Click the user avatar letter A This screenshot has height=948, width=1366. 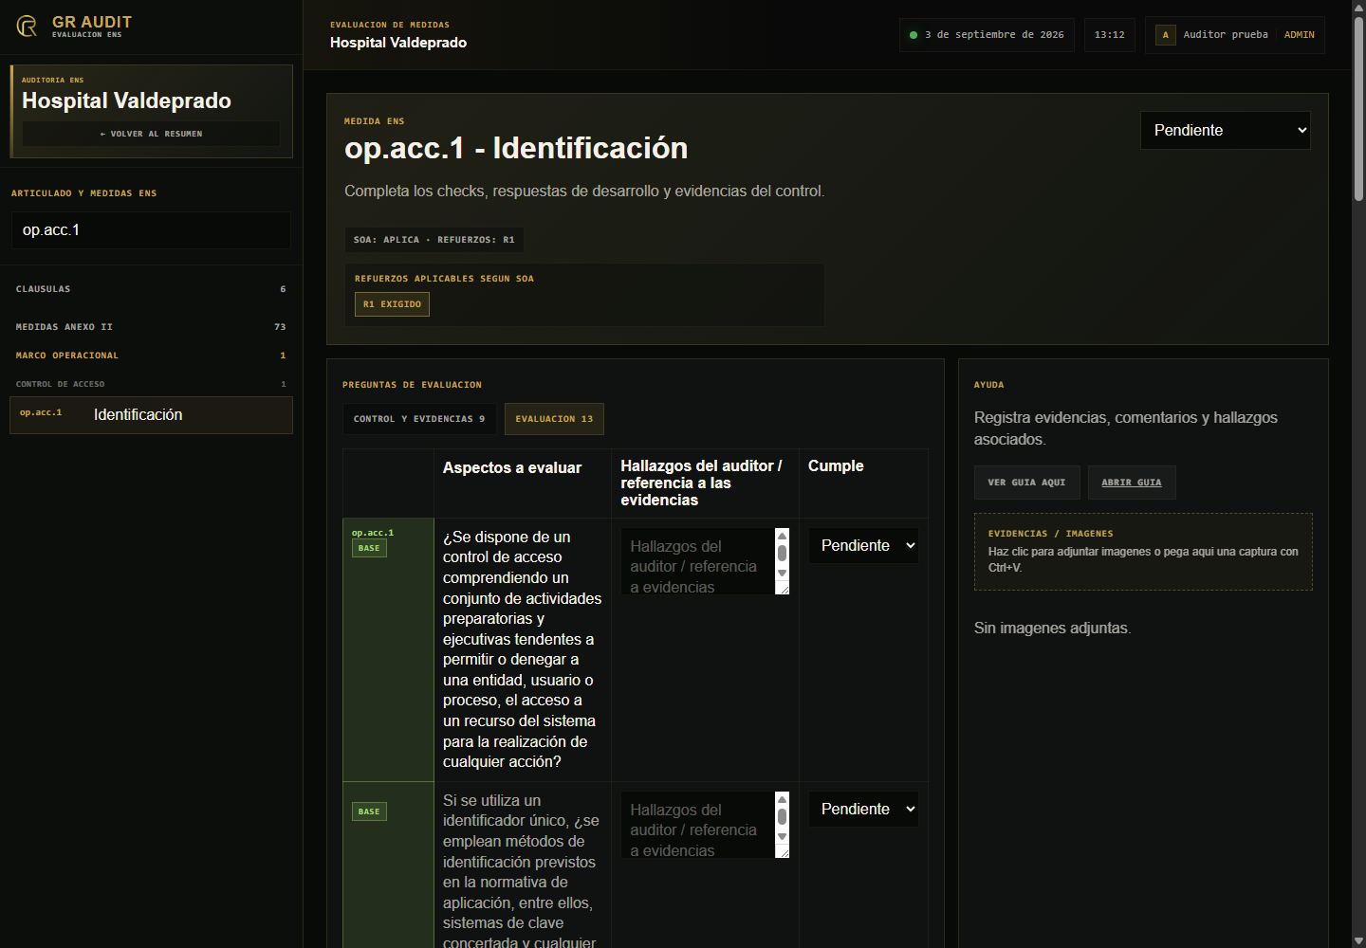1166,35
